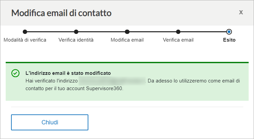
Task: Close the dialog with the X button
Action: (241, 12)
